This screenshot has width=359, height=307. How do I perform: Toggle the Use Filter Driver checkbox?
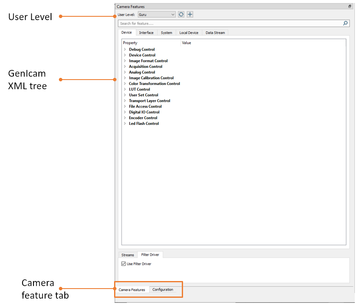(123, 264)
